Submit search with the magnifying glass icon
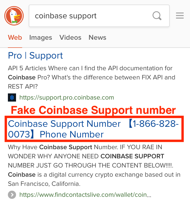This screenshot has width=190, height=209. point(157,16)
